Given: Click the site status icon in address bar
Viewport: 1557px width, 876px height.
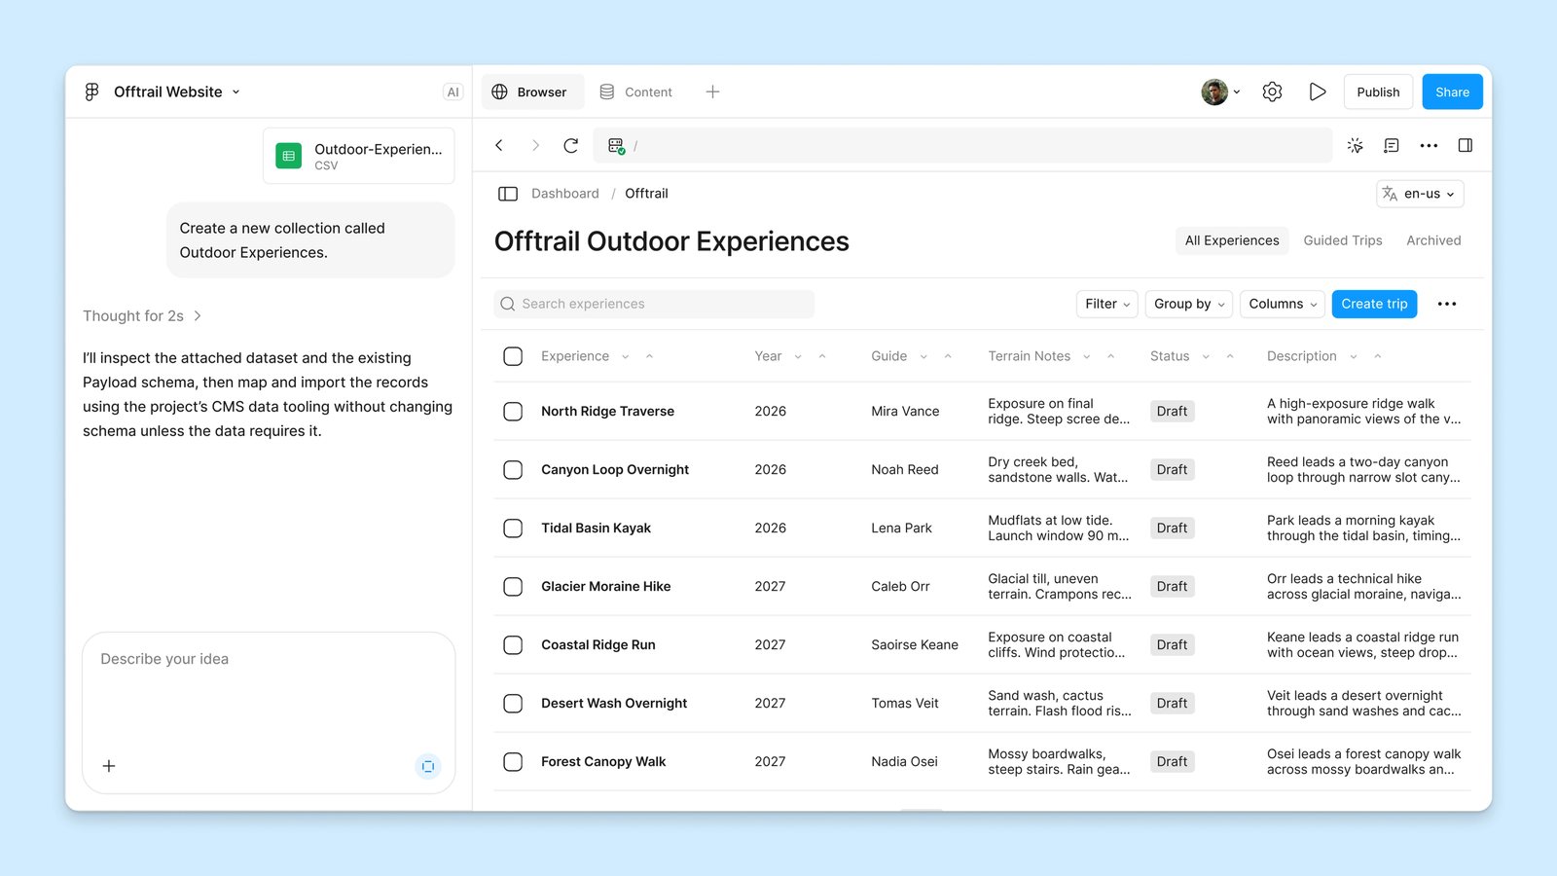Looking at the screenshot, I should pos(616,146).
